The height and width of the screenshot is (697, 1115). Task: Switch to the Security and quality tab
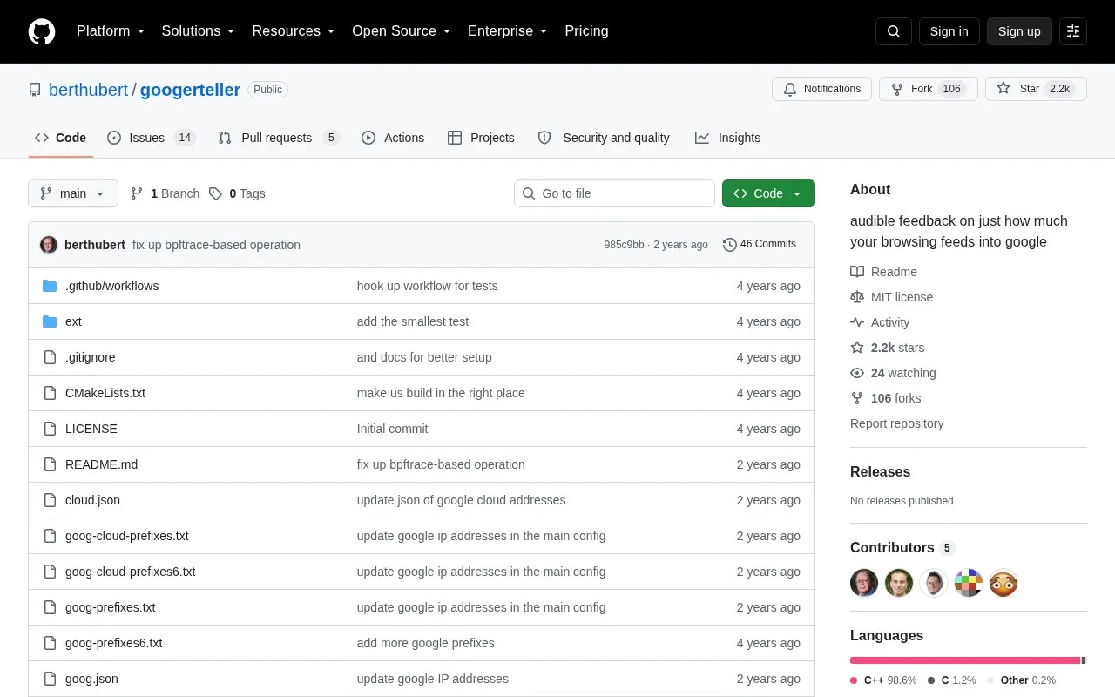point(604,138)
